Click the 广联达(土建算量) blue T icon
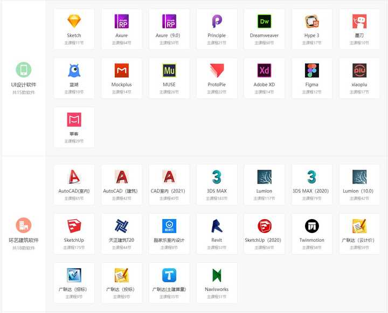 click(169, 275)
